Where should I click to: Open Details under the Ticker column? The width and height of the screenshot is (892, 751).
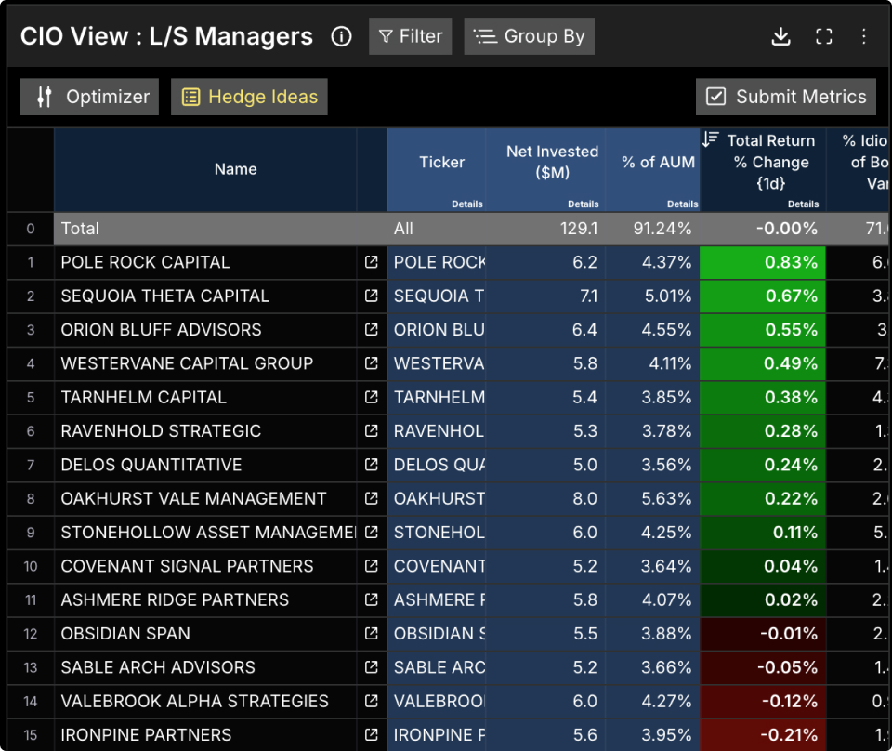(467, 204)
